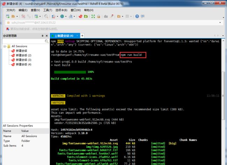Open the 帮助(H) menu
Screen dimensions: 227x165
89,10
